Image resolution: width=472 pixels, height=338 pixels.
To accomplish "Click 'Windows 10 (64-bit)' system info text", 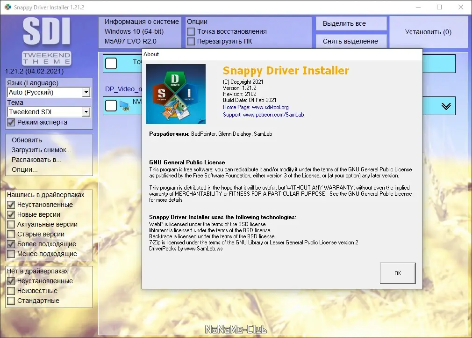I will 134,31.
